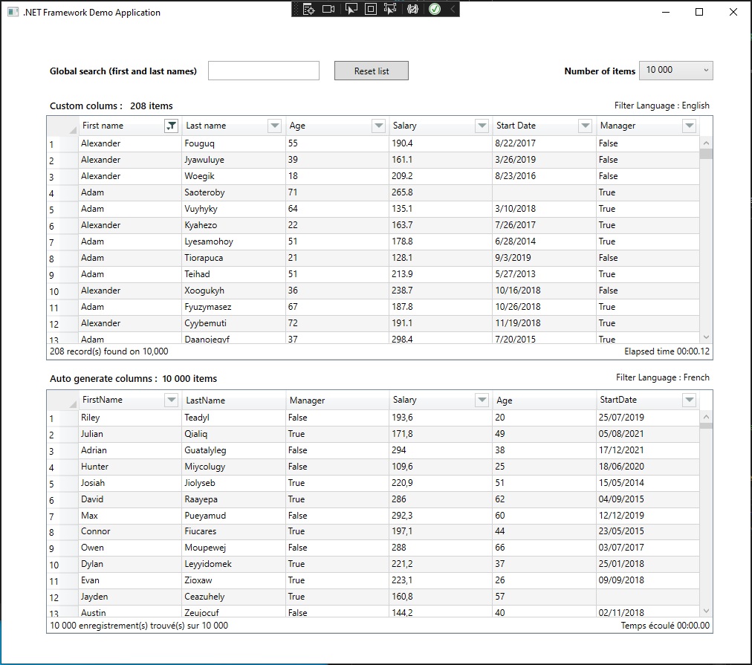Focus the Global search text box
This screenshot has width=752, height=665.
(264, 71)
